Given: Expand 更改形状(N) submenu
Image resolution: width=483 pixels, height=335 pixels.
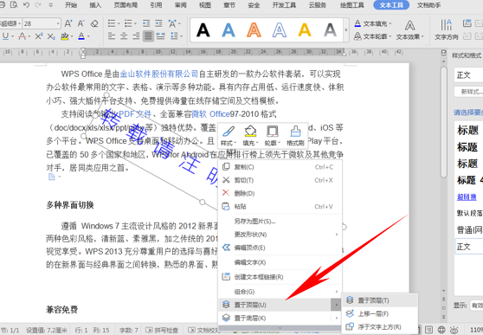Looking at the screenshot, I should tap(280, 235).
